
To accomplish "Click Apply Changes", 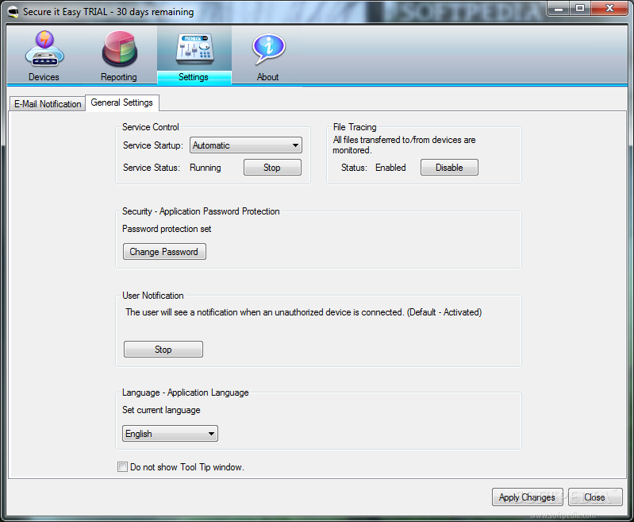I will [527, 497].
